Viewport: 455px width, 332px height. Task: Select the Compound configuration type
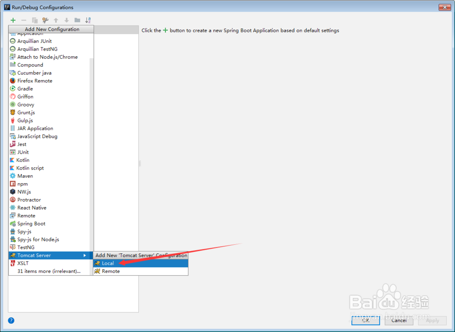(49, 65)
